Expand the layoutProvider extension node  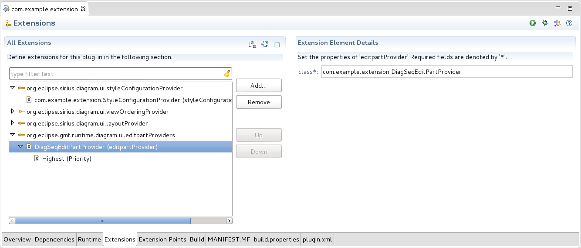(13, 123)
